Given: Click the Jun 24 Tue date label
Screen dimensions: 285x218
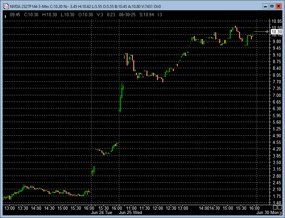Looking at the screenshot, I should pos(102,213).
